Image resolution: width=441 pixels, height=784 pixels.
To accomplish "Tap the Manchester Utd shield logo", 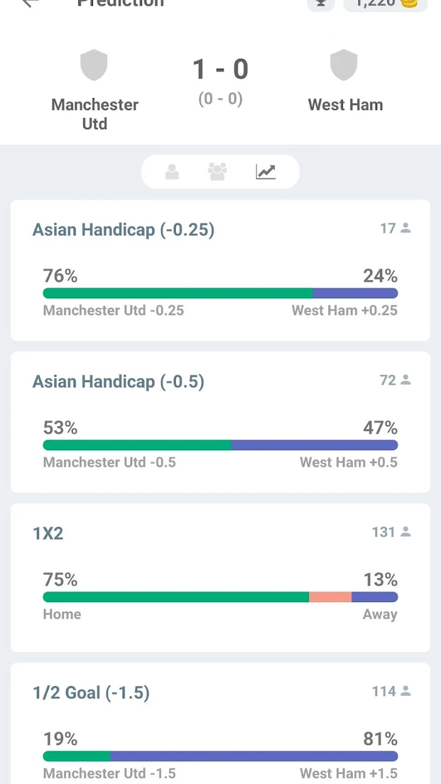I will (x=94, y=65).
